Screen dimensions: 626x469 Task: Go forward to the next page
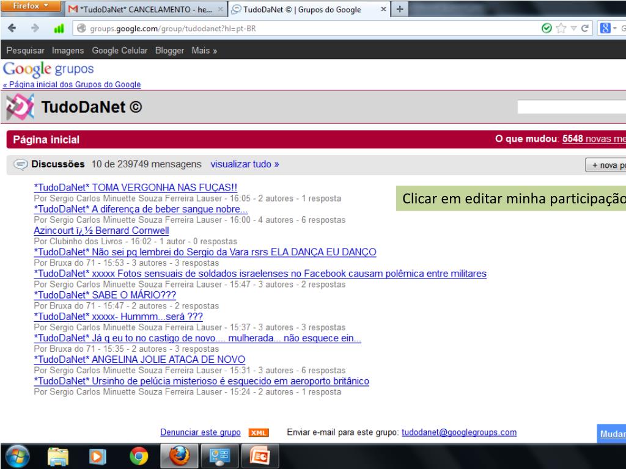pyautogui.click(x=35, y=28)
